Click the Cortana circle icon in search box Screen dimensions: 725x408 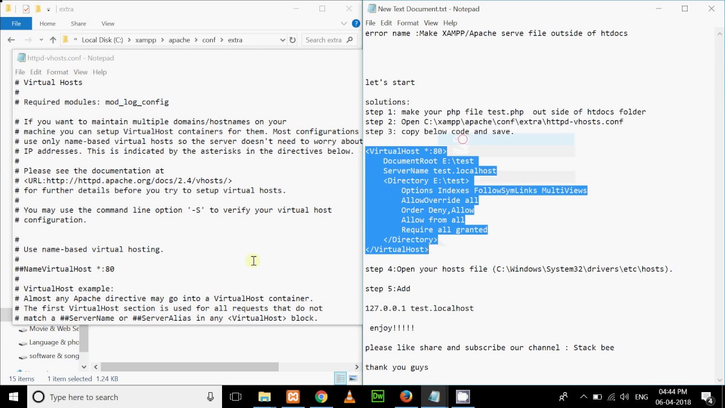[39, 397]
